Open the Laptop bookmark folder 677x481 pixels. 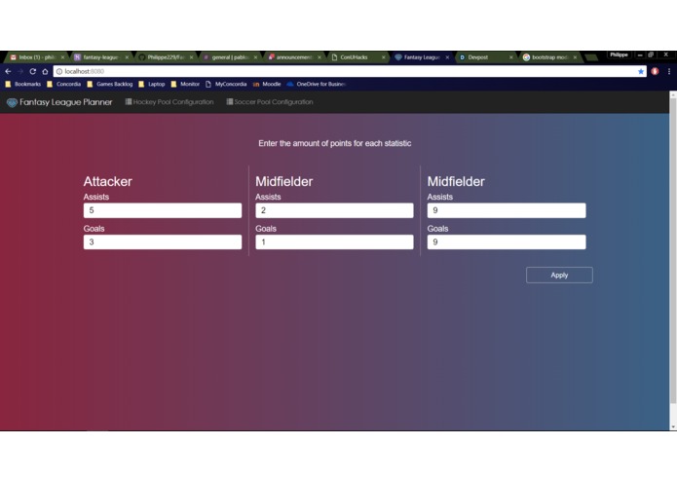pyautogui.click(x=152, y=84)
